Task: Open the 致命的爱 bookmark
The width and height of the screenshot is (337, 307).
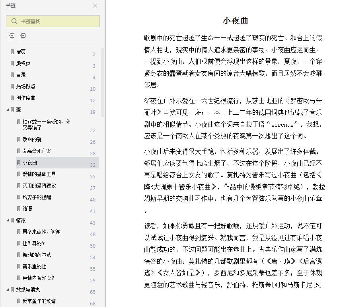Action: 32,140
